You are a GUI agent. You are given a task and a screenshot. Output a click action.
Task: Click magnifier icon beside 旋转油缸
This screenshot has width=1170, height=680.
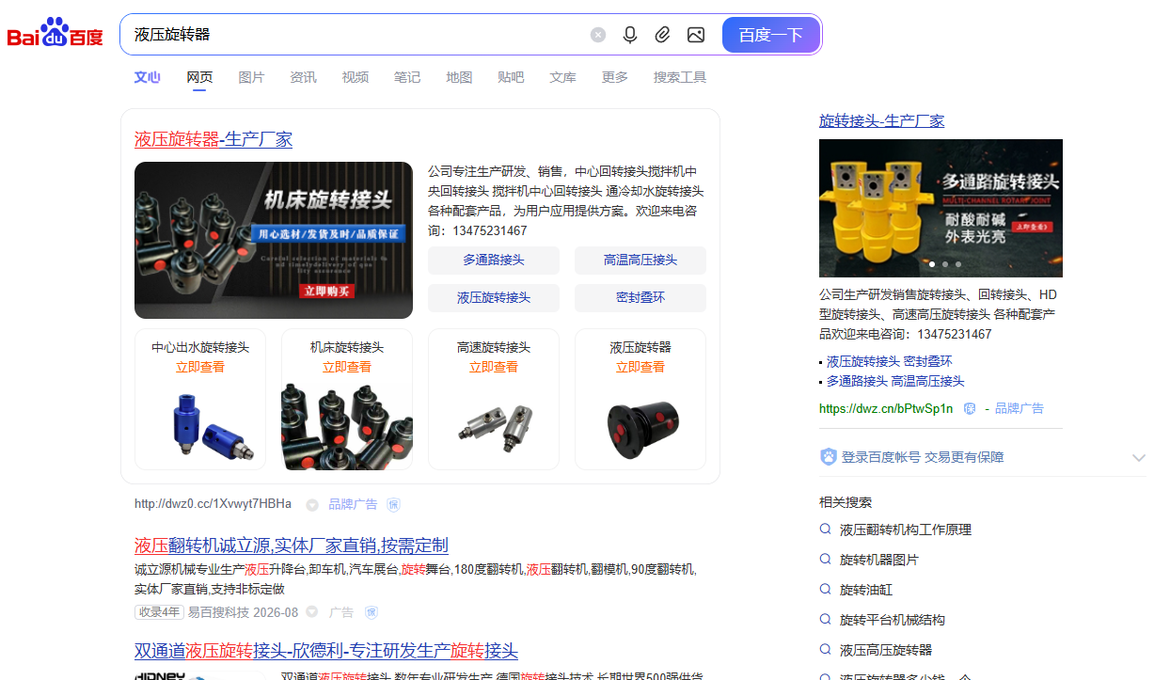coord(825,590)
